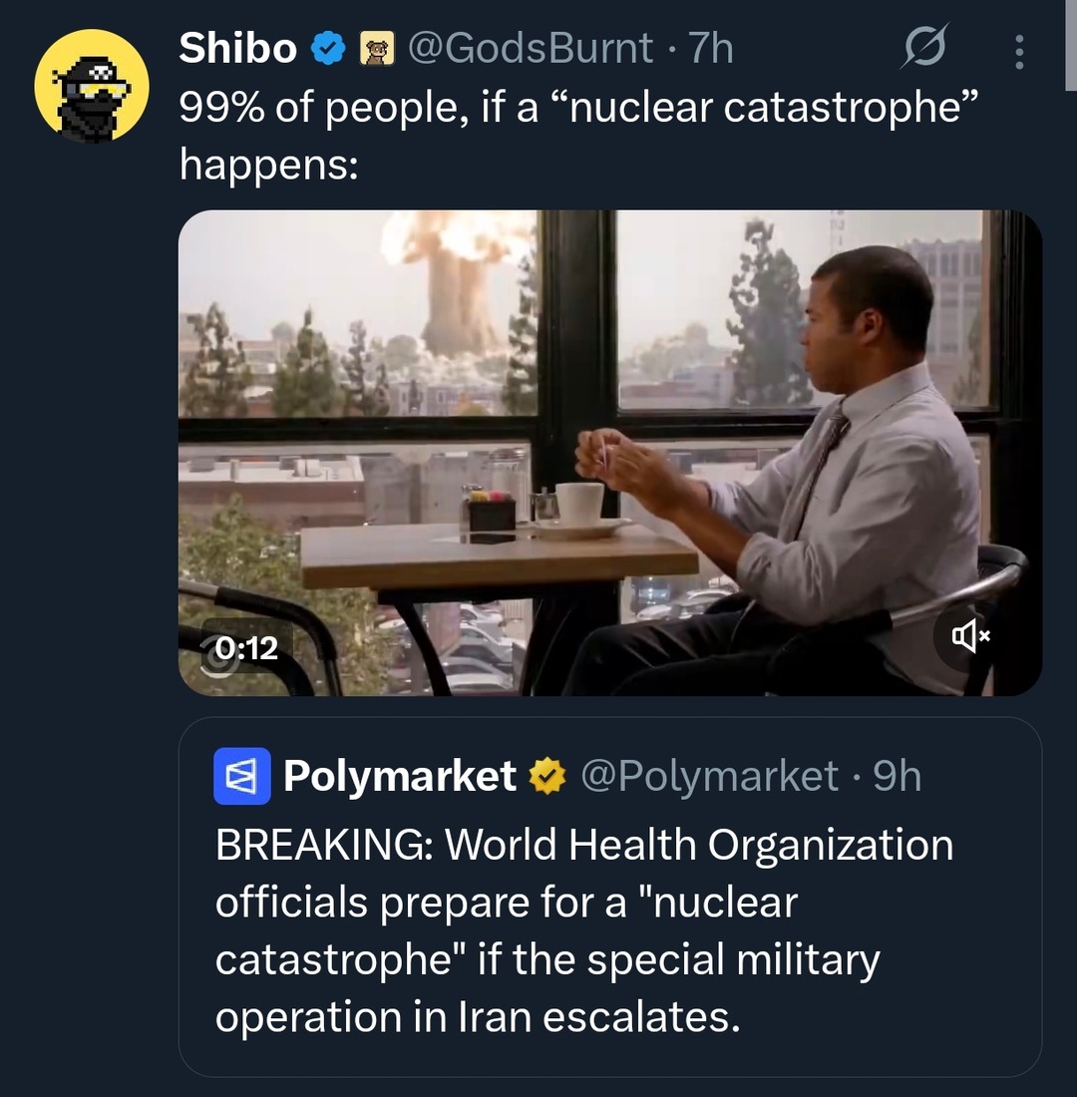Click the gold verified badge beside Polymarket
The image size is (1077, 1097).
(547, 776)
